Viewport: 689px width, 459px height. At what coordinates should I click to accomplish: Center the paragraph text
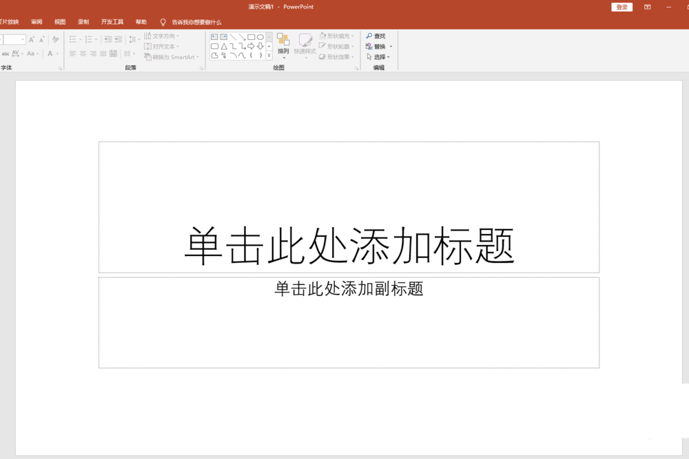(x=83, y=54)
